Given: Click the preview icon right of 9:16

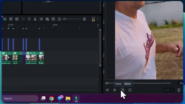Looking at the screenshot, I should point(179,90).
